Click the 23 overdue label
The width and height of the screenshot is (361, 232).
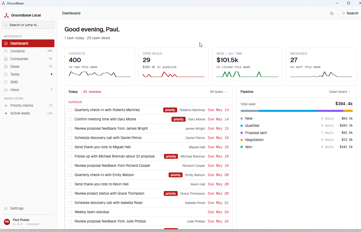92,92
